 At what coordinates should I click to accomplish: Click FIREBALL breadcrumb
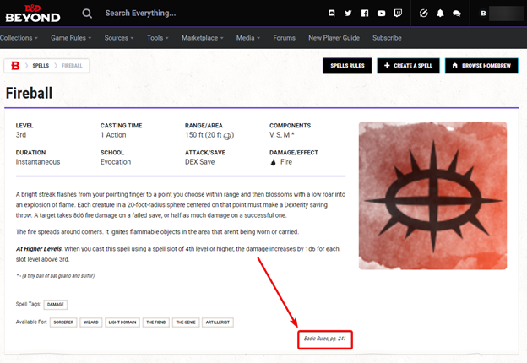click(x=72, y=66)
